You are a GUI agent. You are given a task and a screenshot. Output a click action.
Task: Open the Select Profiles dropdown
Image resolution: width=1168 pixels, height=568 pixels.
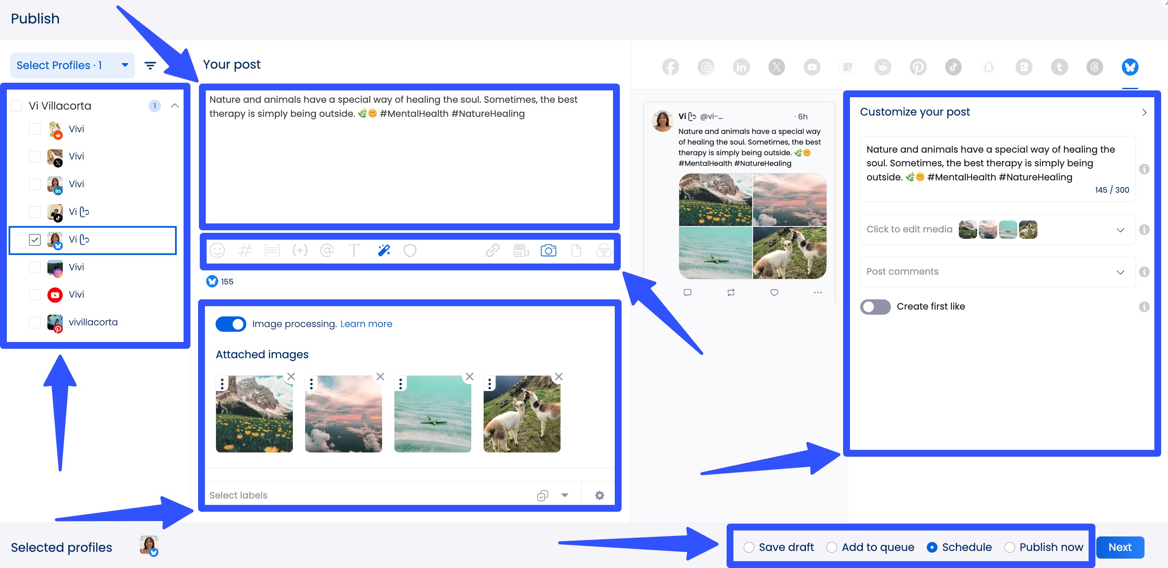pyautogui.click(x=72, y=65)
